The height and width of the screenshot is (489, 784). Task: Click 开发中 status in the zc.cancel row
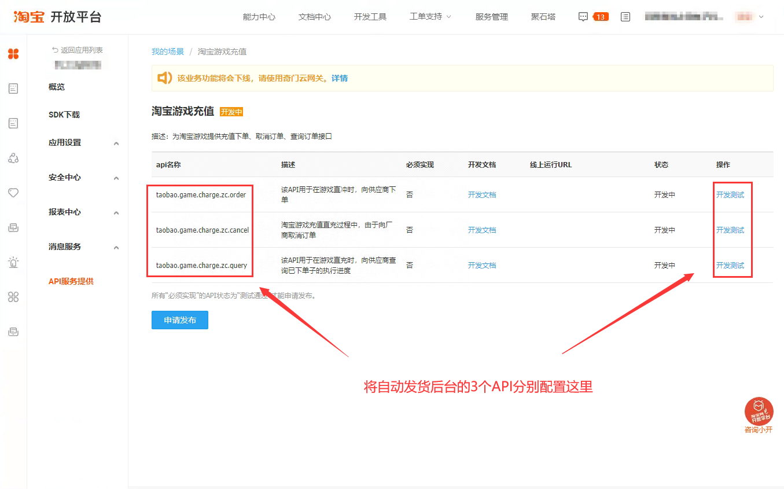pos(665,230)
